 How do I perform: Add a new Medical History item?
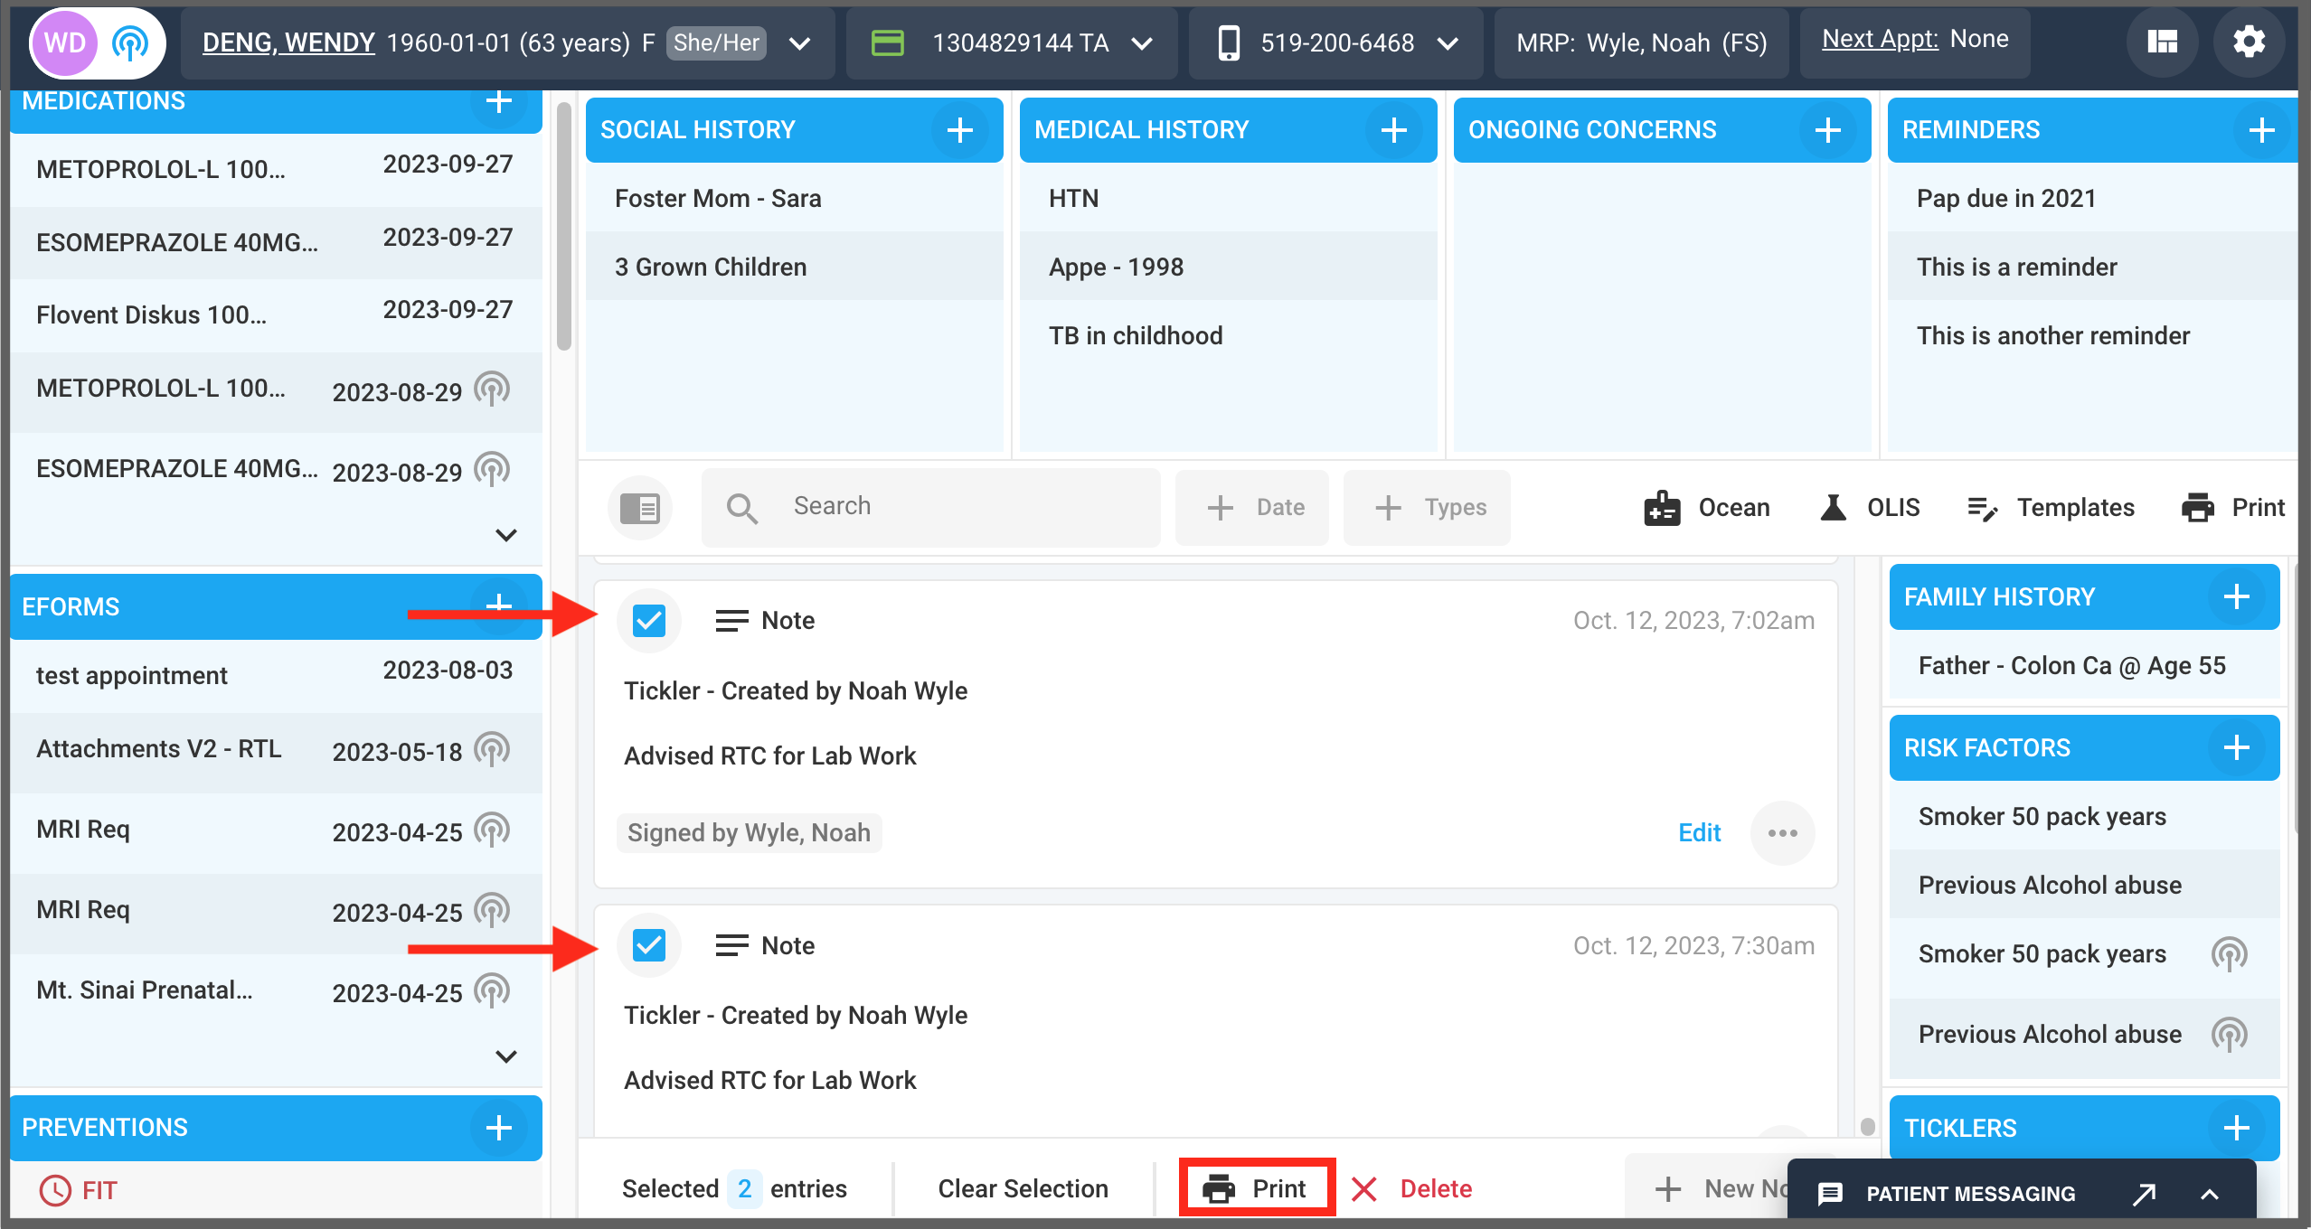tap(1393, 130)
